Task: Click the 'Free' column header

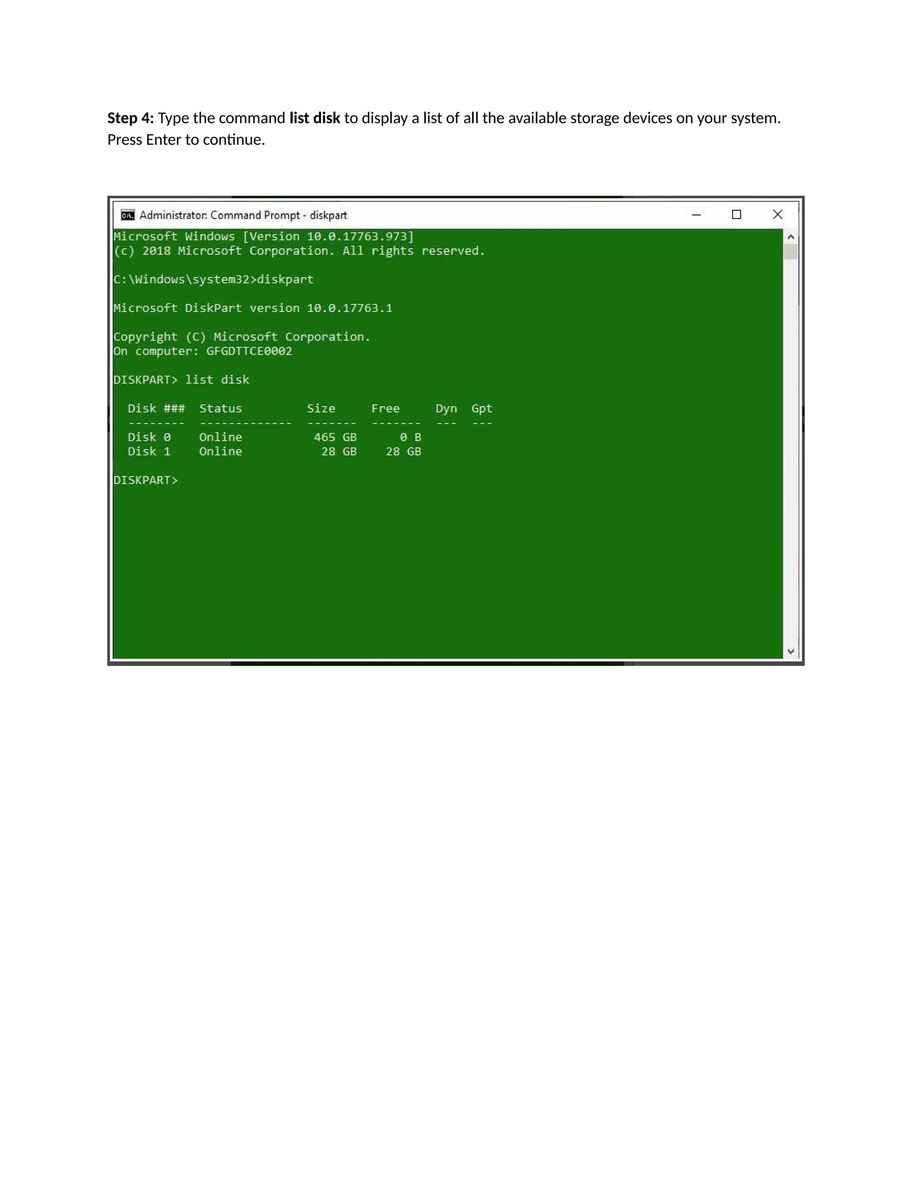Action: point(385,408)
